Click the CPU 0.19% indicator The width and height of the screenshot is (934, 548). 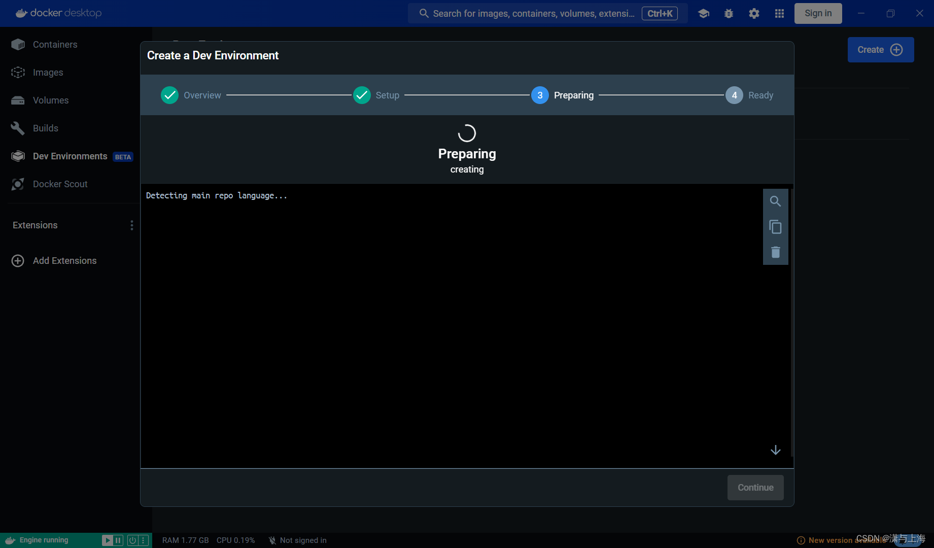(x=236, y=540)
